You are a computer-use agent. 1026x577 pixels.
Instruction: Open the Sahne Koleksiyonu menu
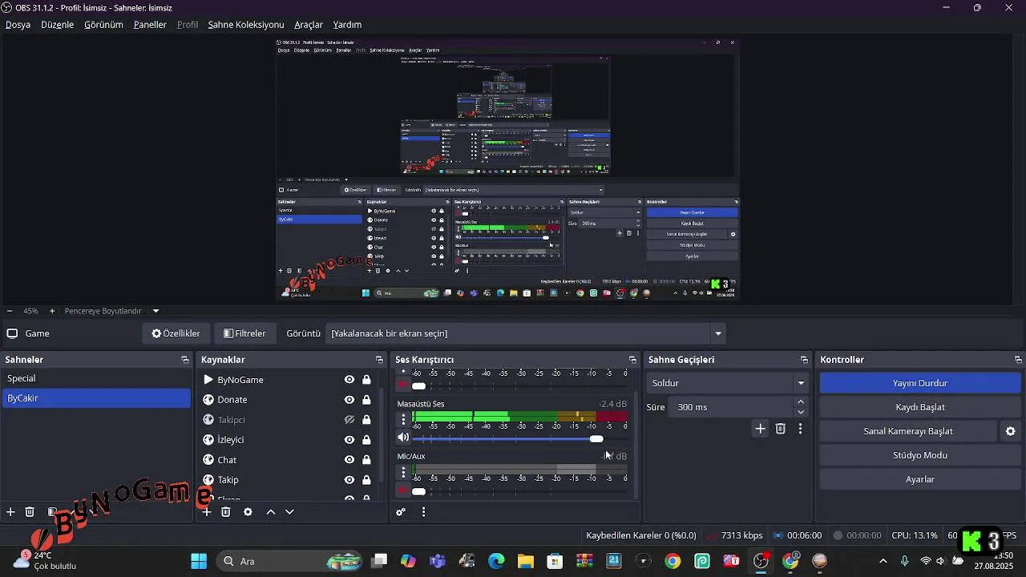246,25
